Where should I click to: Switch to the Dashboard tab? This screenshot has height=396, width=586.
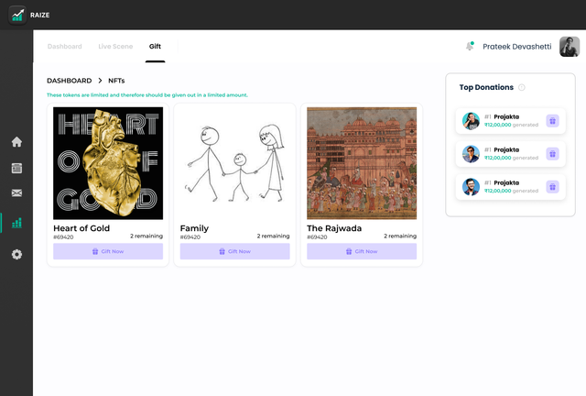pyautogui.click(x=65, y=47)
